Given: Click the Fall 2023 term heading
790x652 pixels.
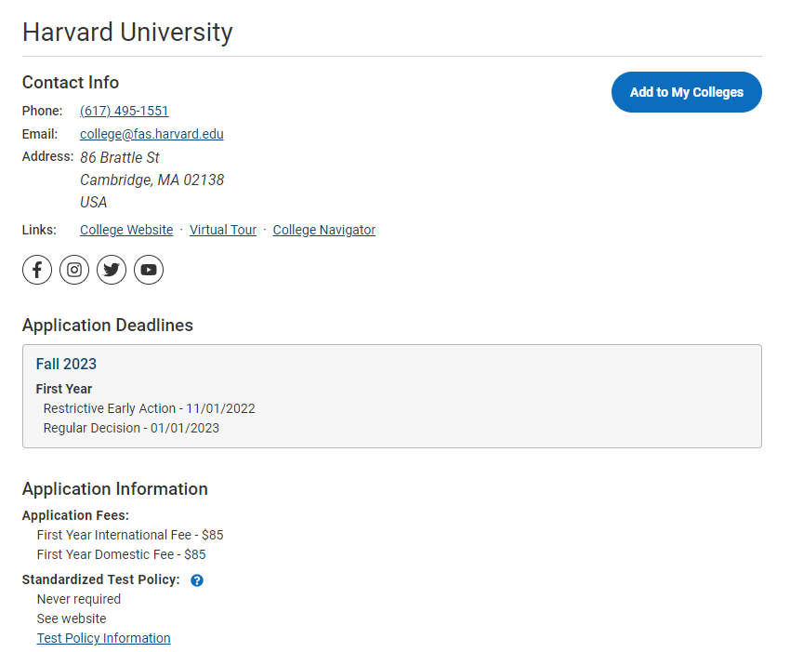Looking at the screenshot, I should click(66, 364).
